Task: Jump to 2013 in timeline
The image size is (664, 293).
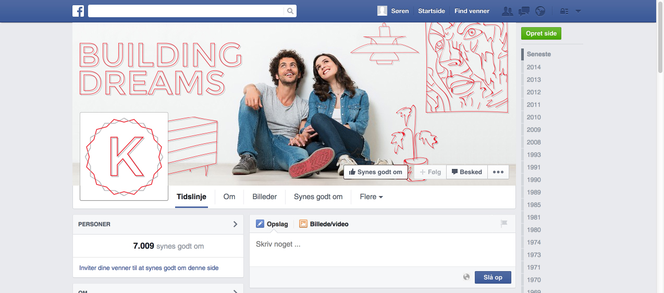Action: [x=534, y=80]
